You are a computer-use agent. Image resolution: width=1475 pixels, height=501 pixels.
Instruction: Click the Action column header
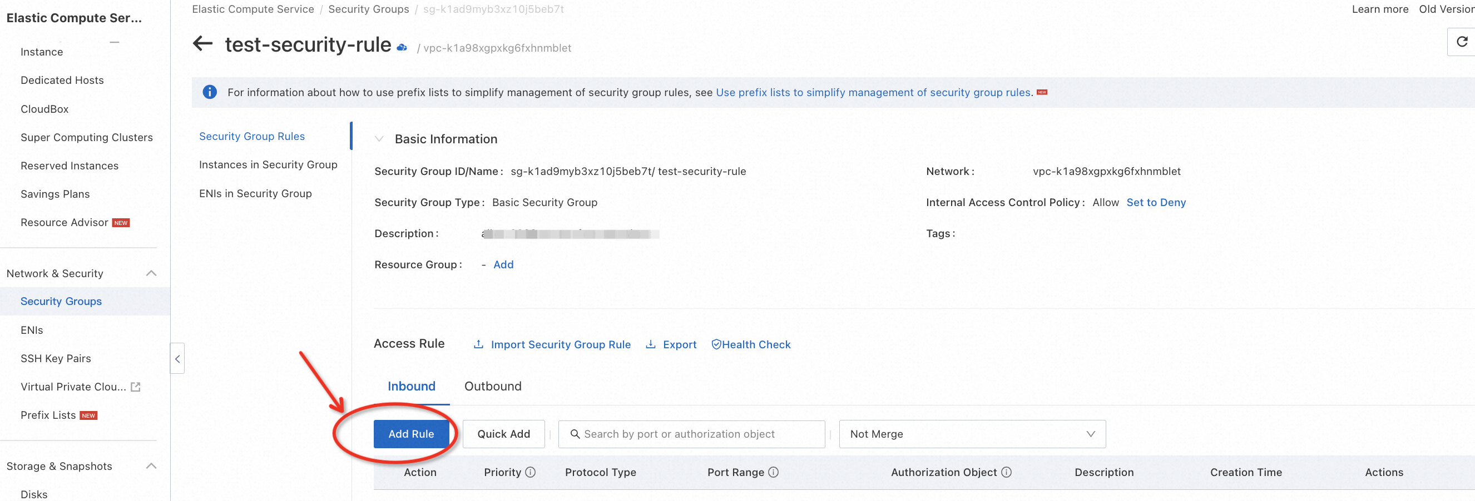420,473
